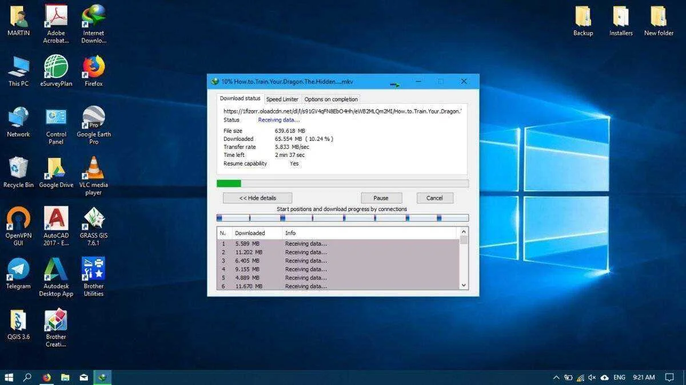Click the battery power tray icon
The width and height of the screenshot is (686, 385).
click(568, 377)
